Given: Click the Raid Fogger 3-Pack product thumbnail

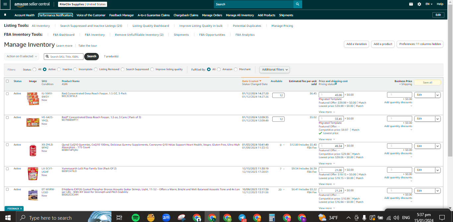Looking at the screenshot, I should pyautogui.click(x=33, y=99).
